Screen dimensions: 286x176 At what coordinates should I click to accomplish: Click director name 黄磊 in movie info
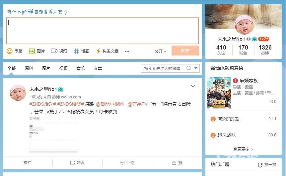pyautogui.click(x=249, y=87)
